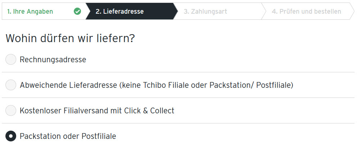
Task: Click the selected Packstation oder Postfiliale radio button
Action: coord(11,136)
